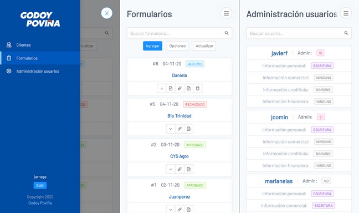
Task: Delete the Daniela form with trash icon
Action: [198, 88]
